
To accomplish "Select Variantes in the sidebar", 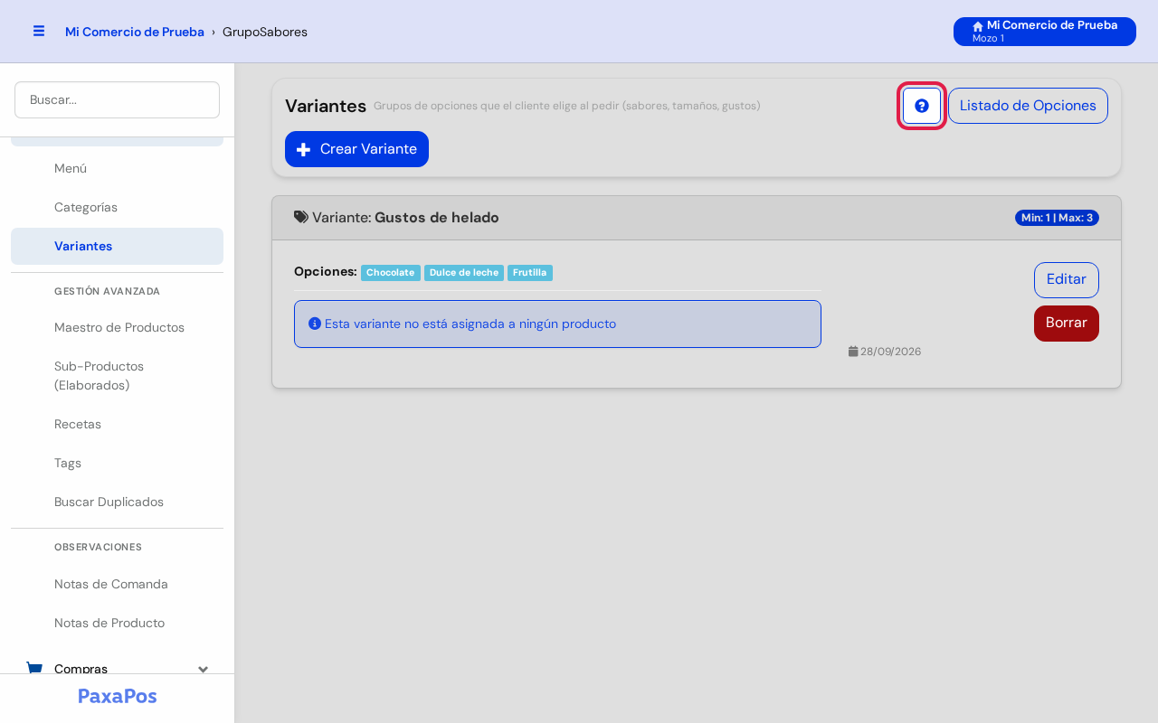I will coord(117,246).
